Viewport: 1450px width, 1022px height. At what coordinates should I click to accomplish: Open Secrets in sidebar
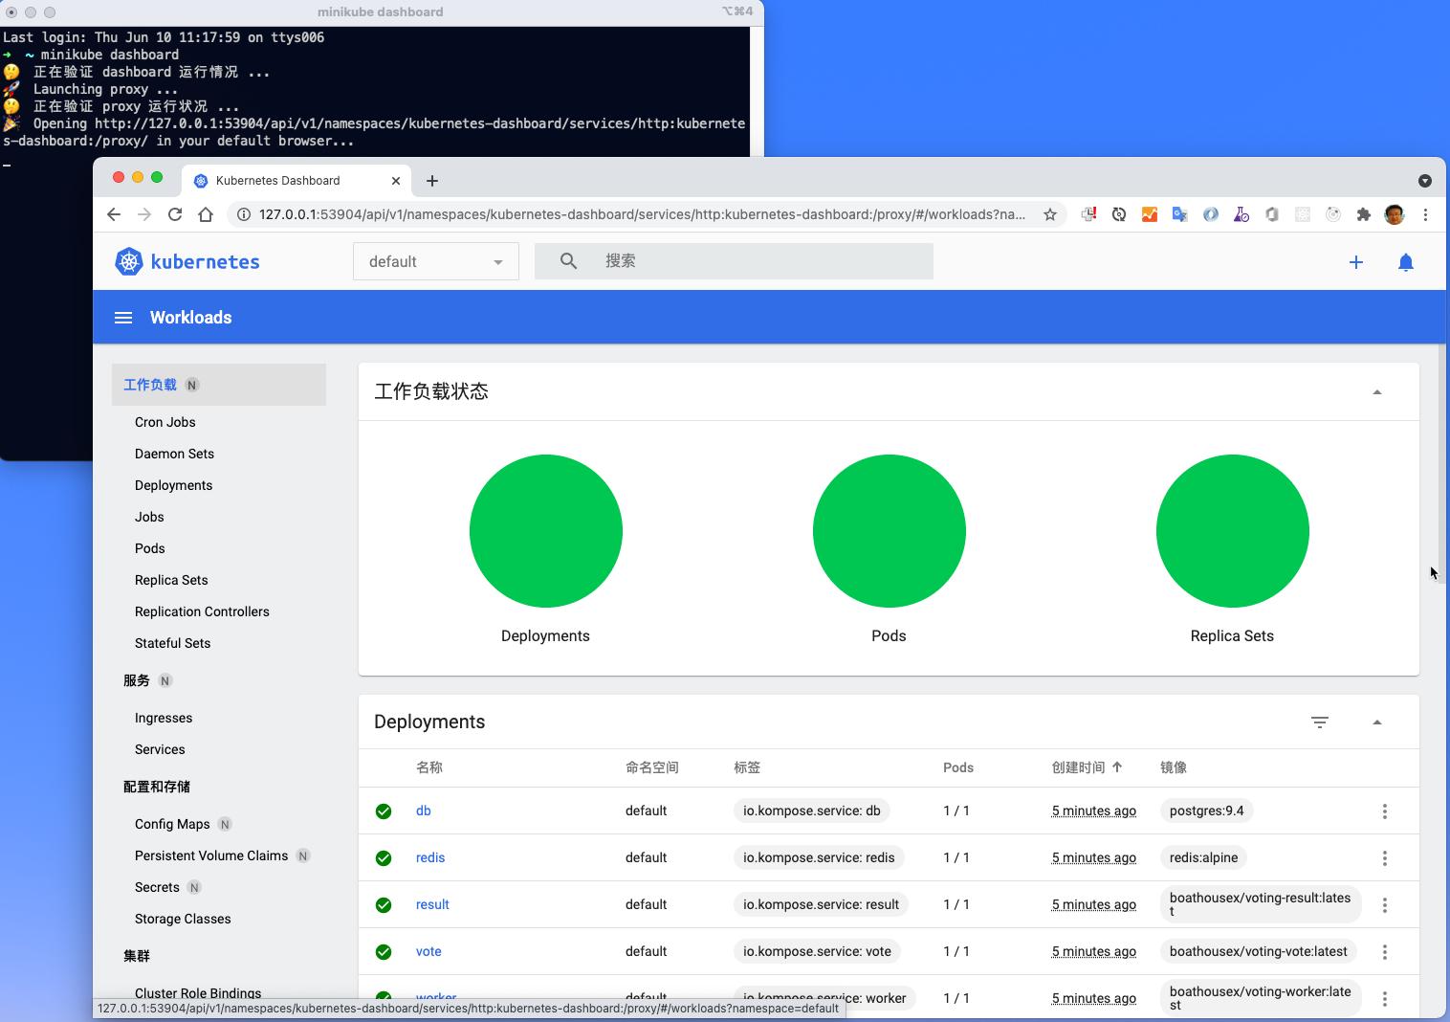point(157,887)
